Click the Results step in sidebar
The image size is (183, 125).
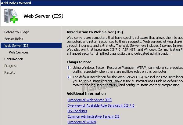[10, 72]
